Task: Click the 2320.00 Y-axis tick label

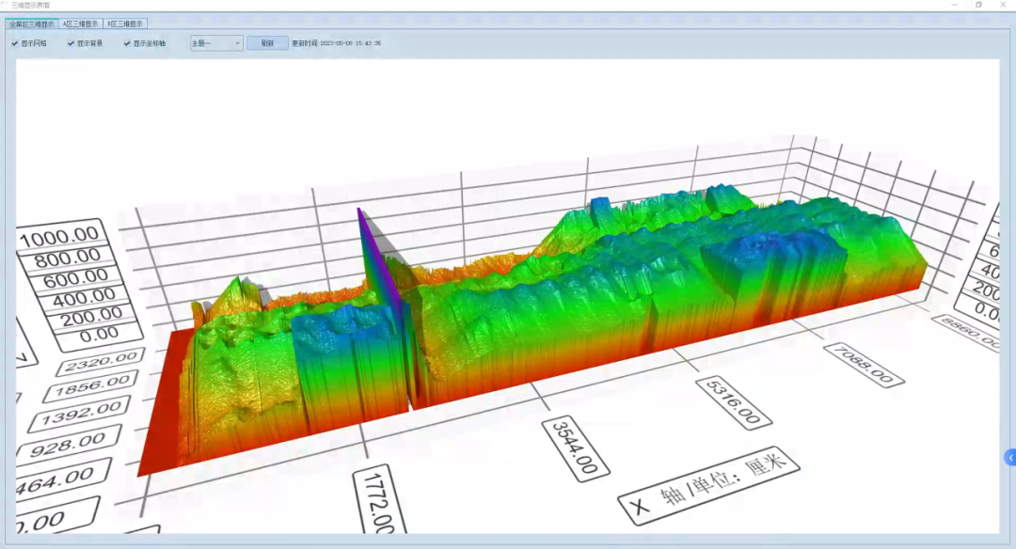Action: [99, 362]
